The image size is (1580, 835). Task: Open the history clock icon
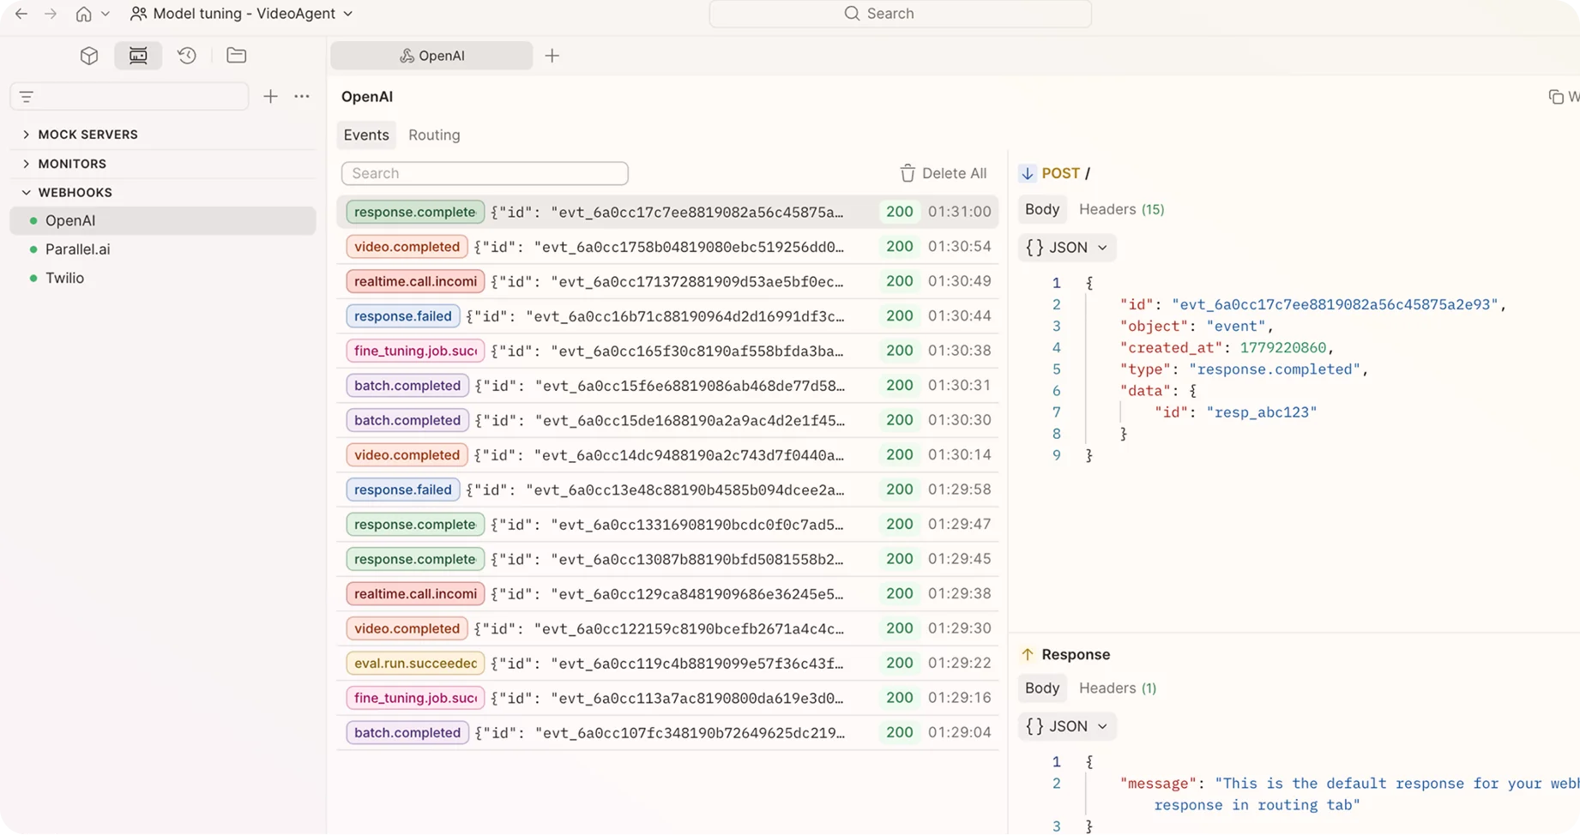pyautogui.click(x=187, y=56)
